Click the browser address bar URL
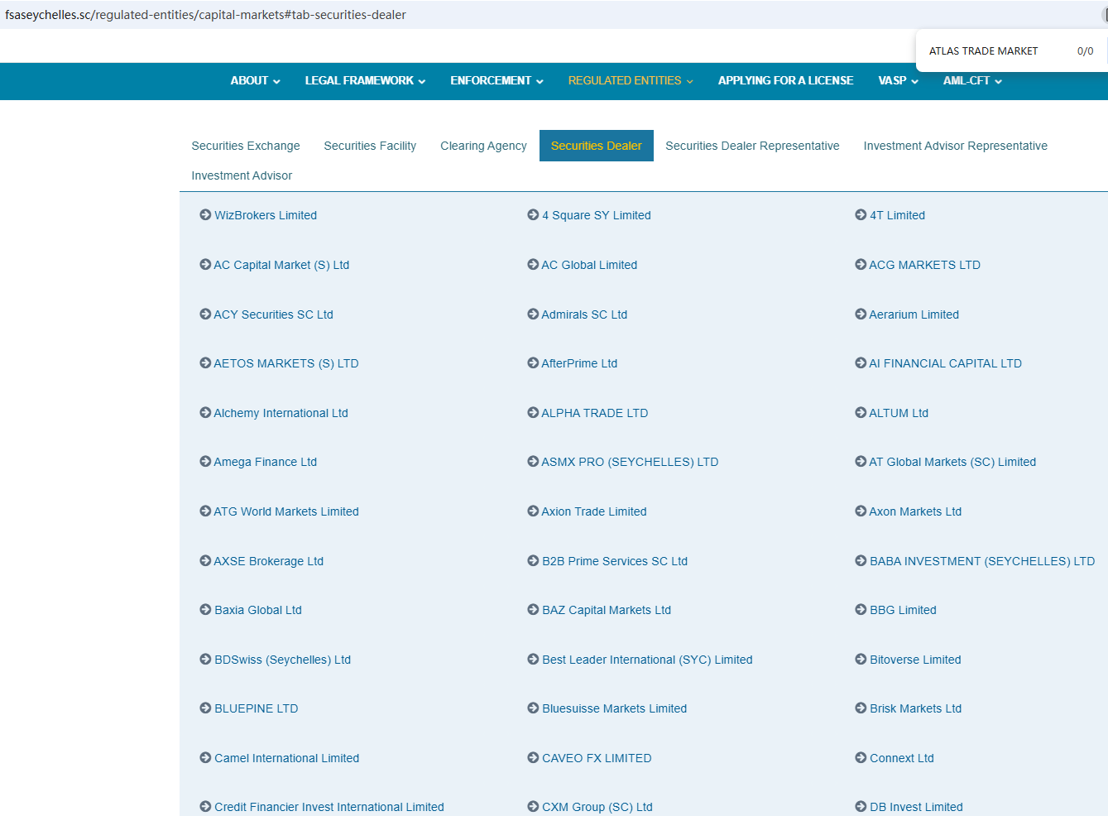This screenshot has width=1108, height=816. click(205, 15)
